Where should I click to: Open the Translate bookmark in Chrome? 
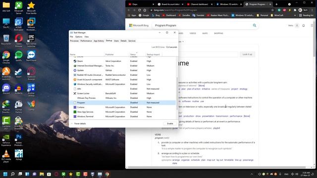tap(198, 15)
